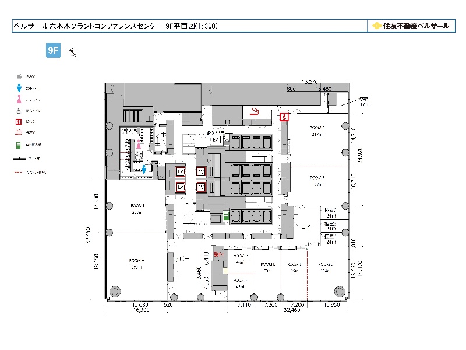Click the thick black line sample in the legend
The image size is (466, 350).
coord(19,159)
